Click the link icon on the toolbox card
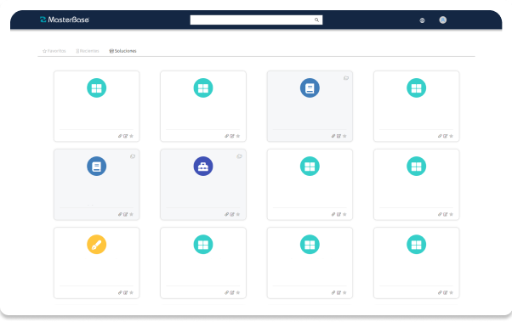Screen dimensions: 512x322 tap(226, 214)
